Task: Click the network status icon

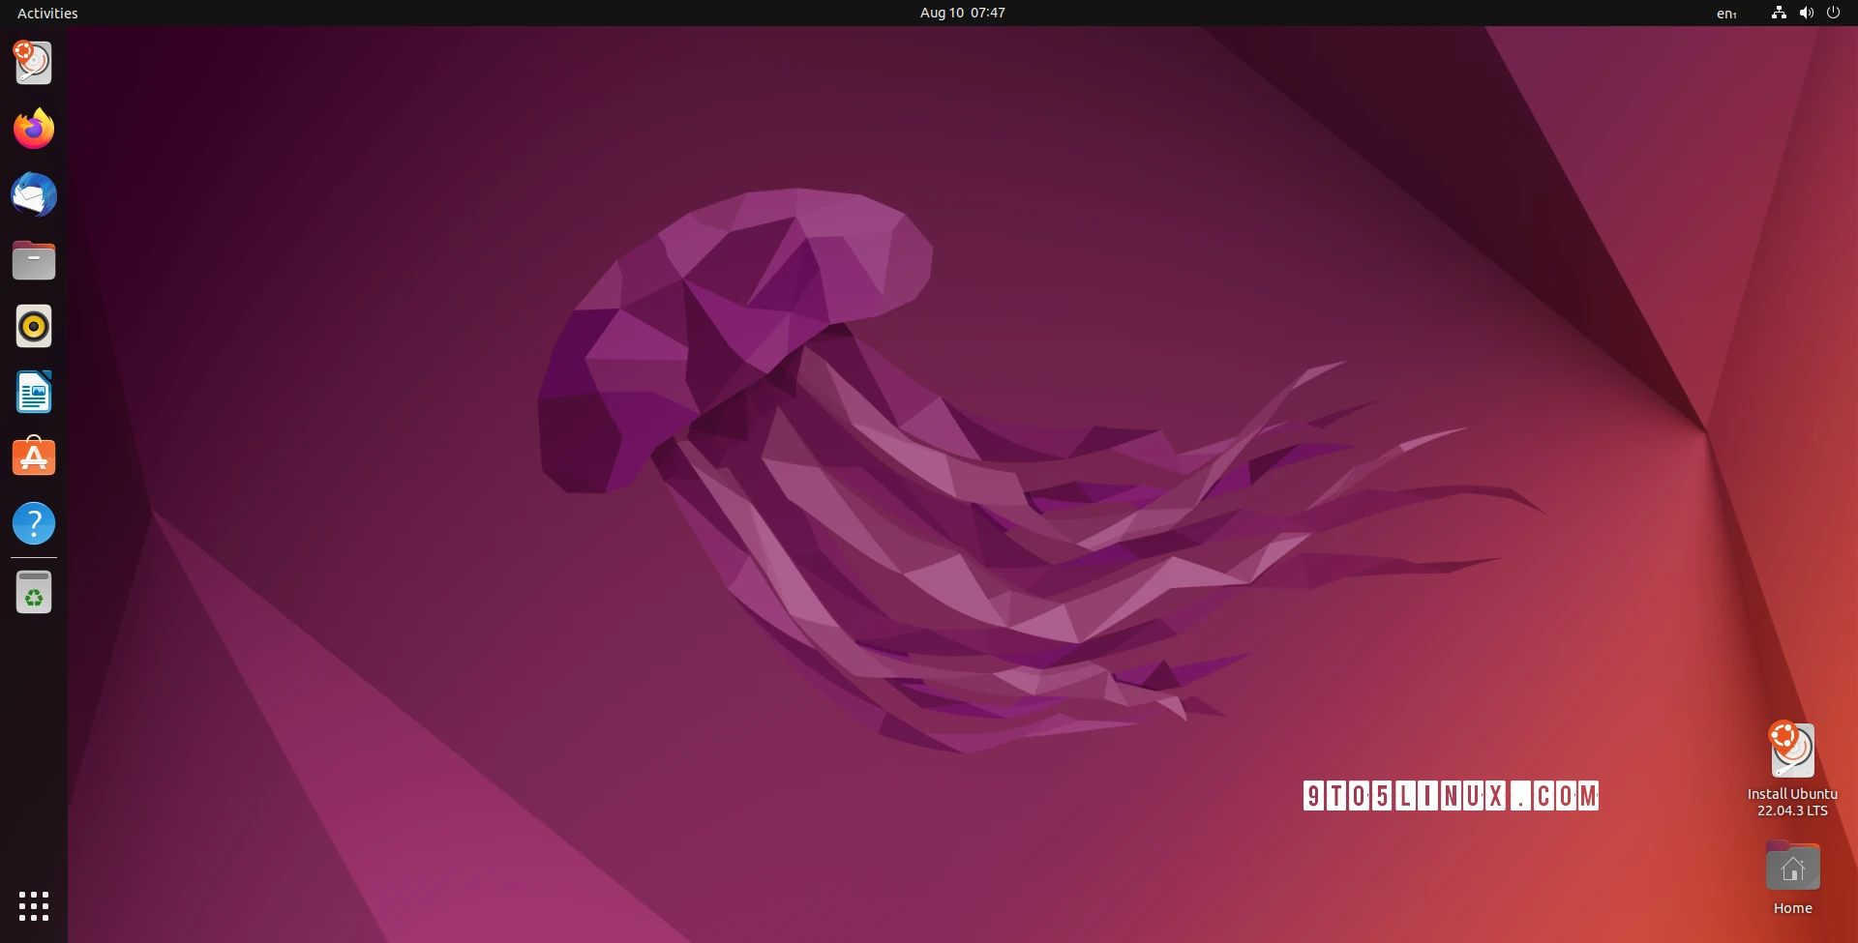Action: 1778,13
